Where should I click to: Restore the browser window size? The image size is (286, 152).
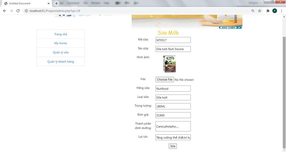pyautogui.click(x=272, y=2)
